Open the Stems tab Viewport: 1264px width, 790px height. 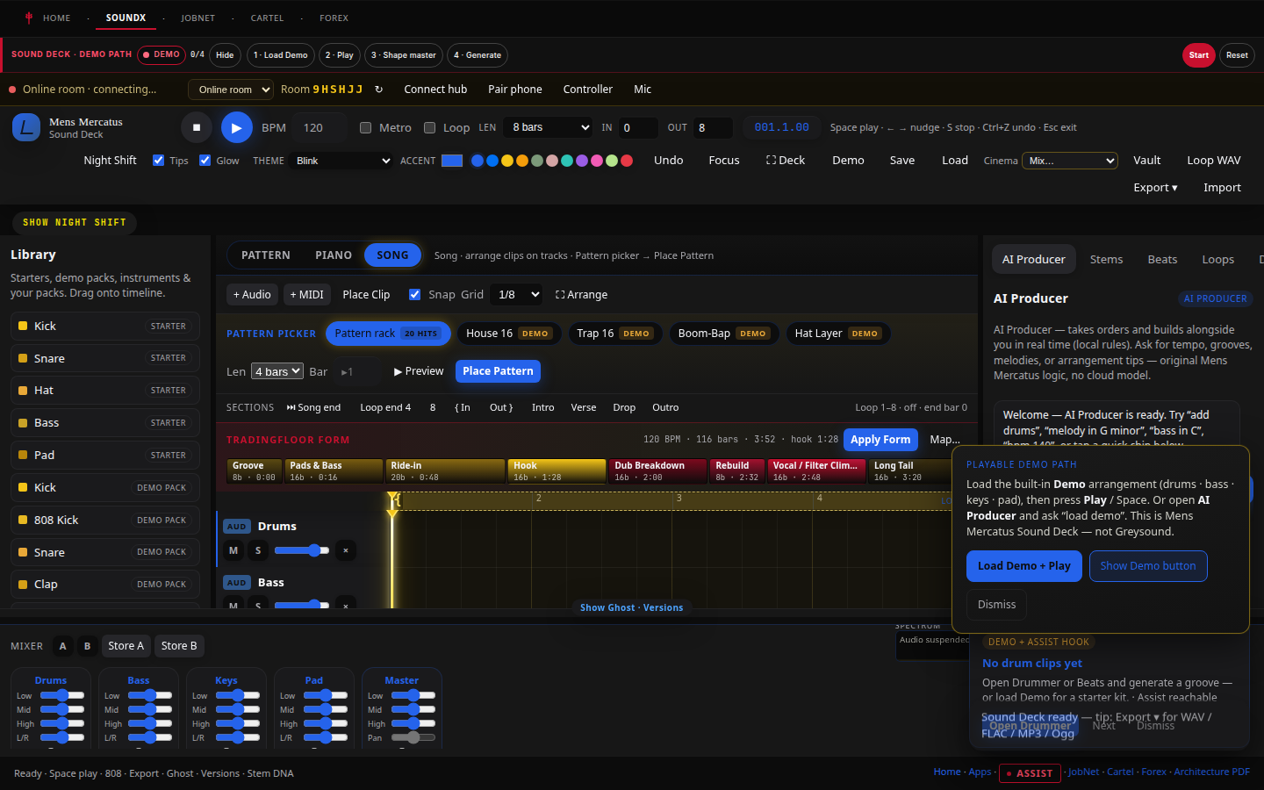[1107, 260]
